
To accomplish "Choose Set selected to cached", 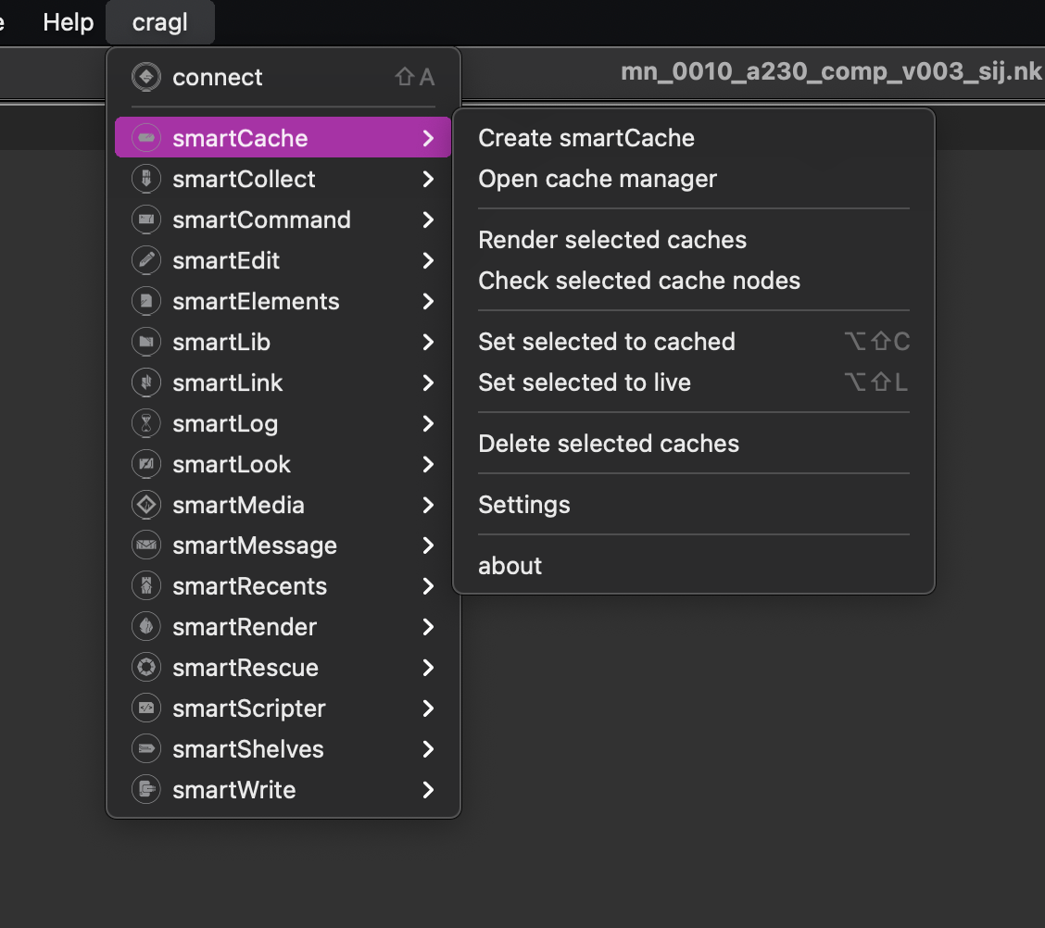I will 606,342.
